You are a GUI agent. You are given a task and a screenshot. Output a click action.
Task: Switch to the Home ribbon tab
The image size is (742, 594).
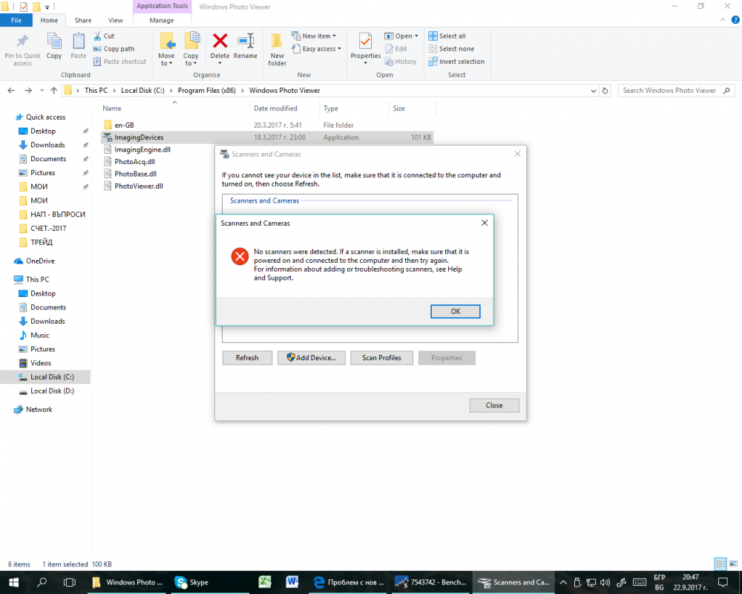(49, 20)
